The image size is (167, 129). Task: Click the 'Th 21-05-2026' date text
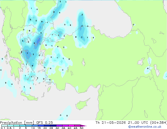111,123
